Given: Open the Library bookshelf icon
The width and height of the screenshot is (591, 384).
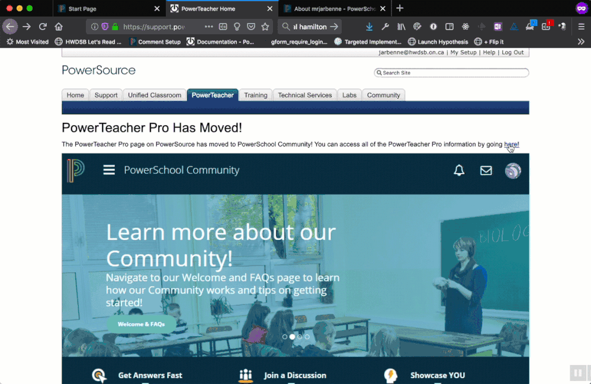Looking at the screenshot, I should pos(402,27).
